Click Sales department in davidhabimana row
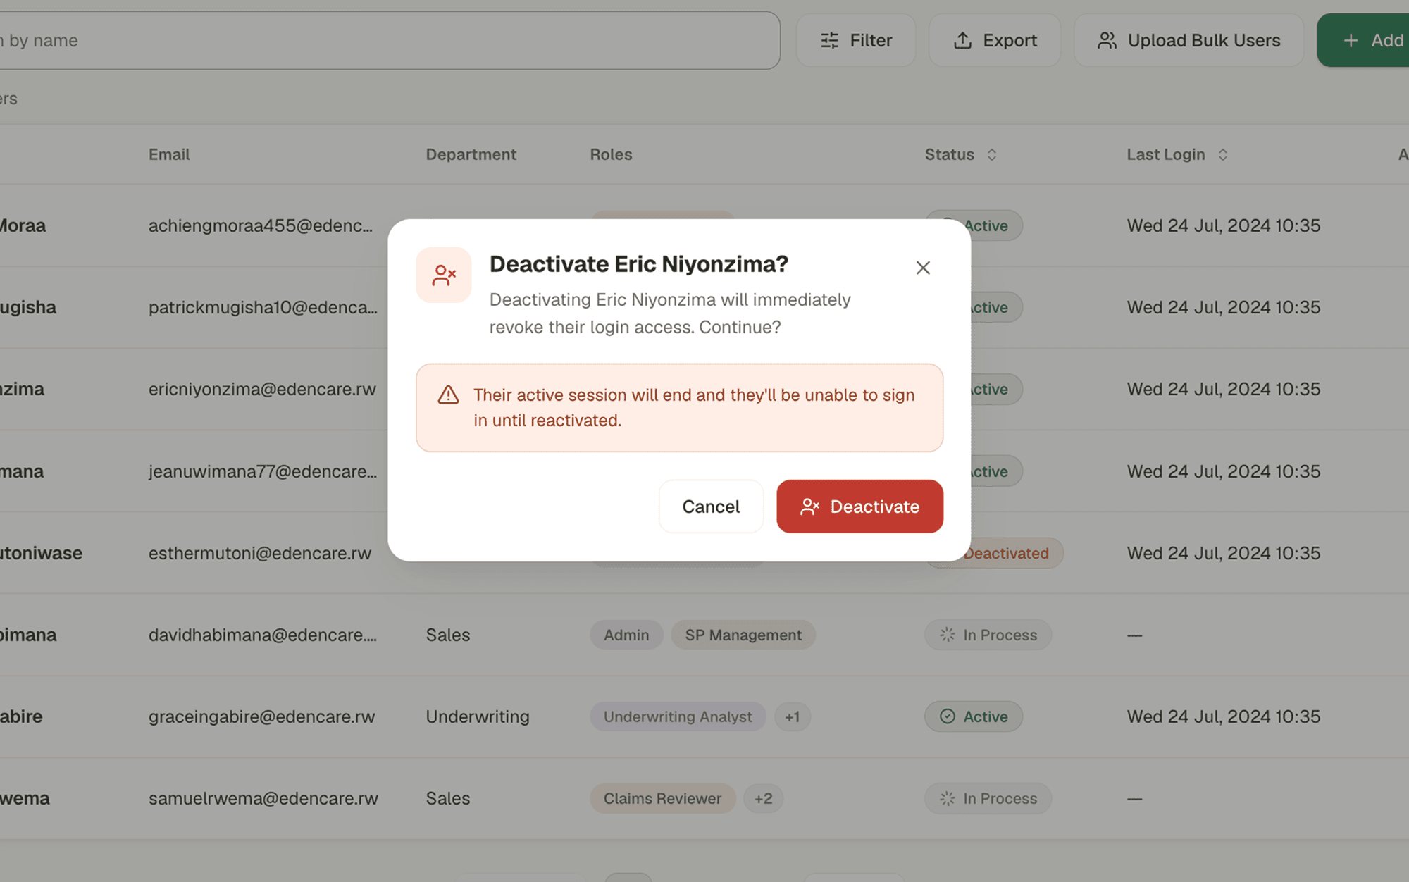 (x=448, y=635)
